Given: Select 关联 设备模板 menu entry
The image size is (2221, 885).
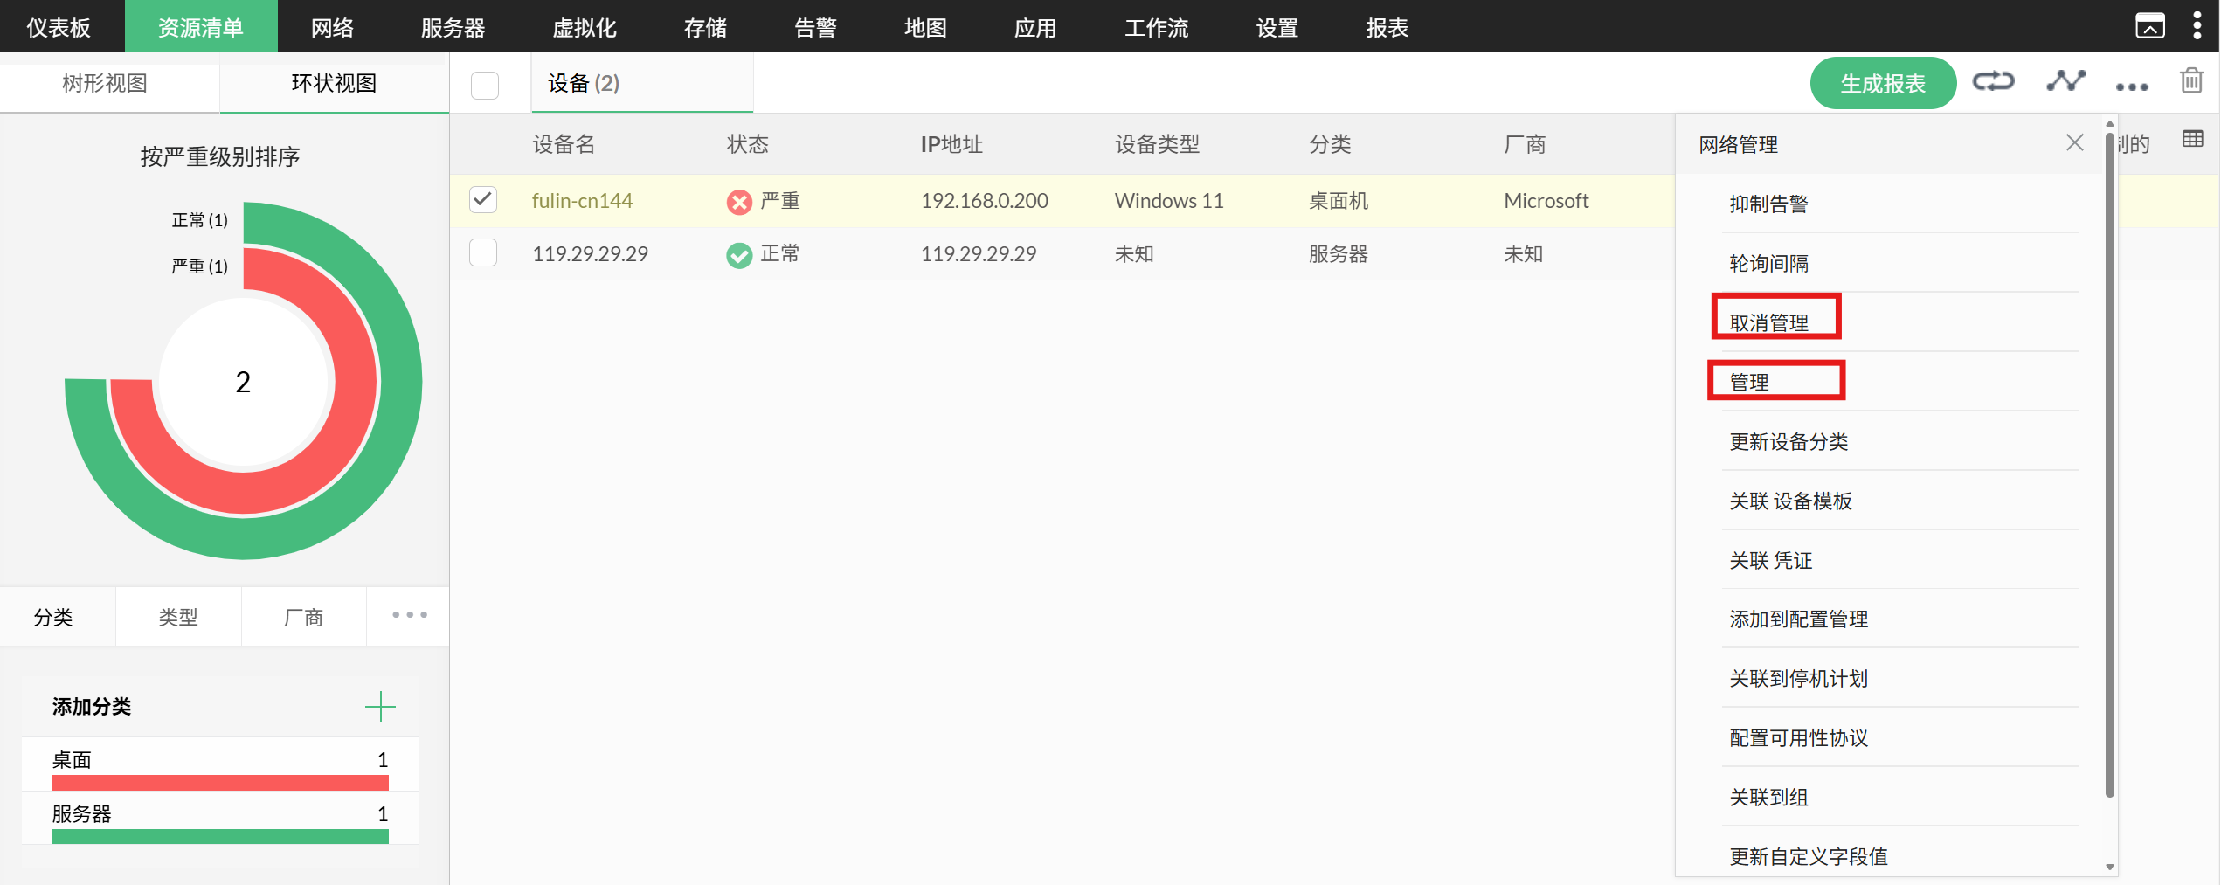Looking at the screenshot, I should coord(1899,501).
